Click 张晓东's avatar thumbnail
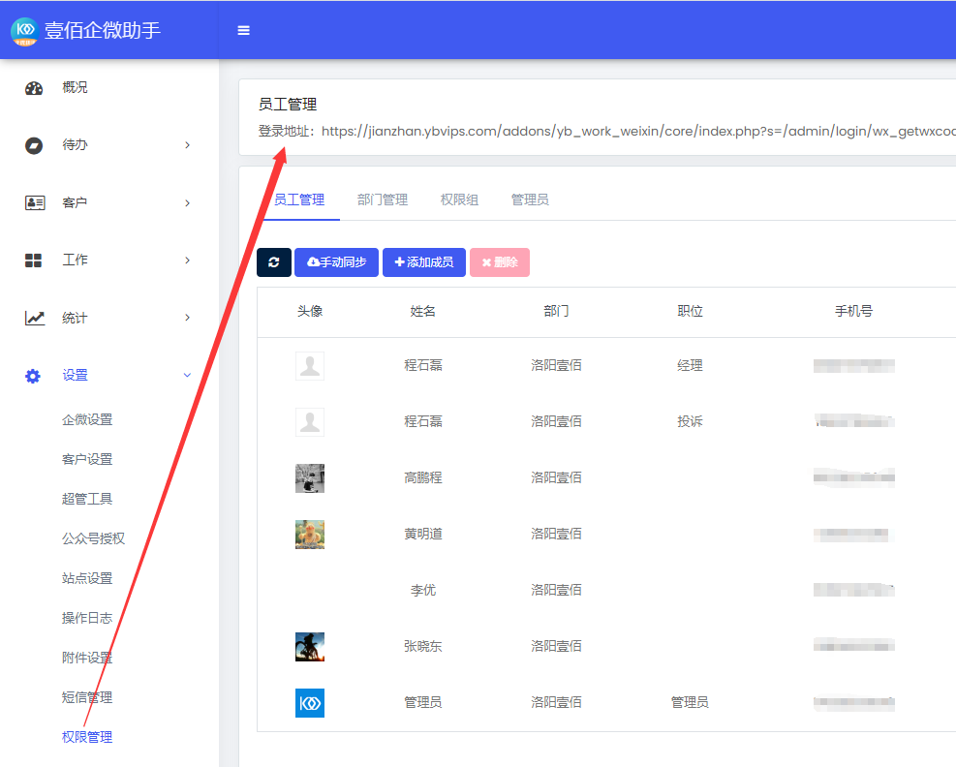 click(x=310, y=647)
